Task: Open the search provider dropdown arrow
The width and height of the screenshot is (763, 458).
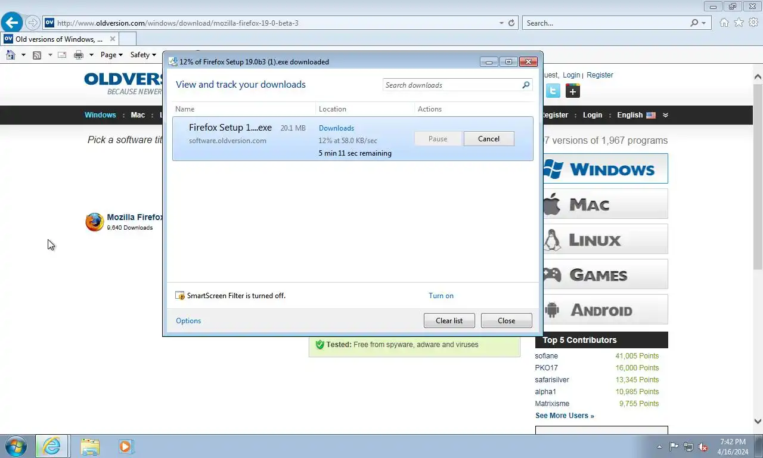Action: tap(703, 23)
